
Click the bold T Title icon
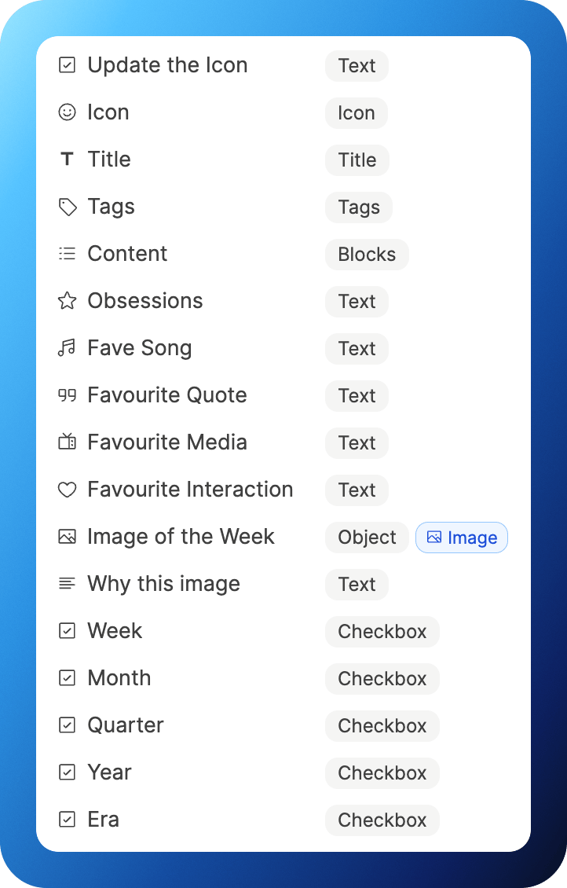pyautogui.click(x=68, y=160)
